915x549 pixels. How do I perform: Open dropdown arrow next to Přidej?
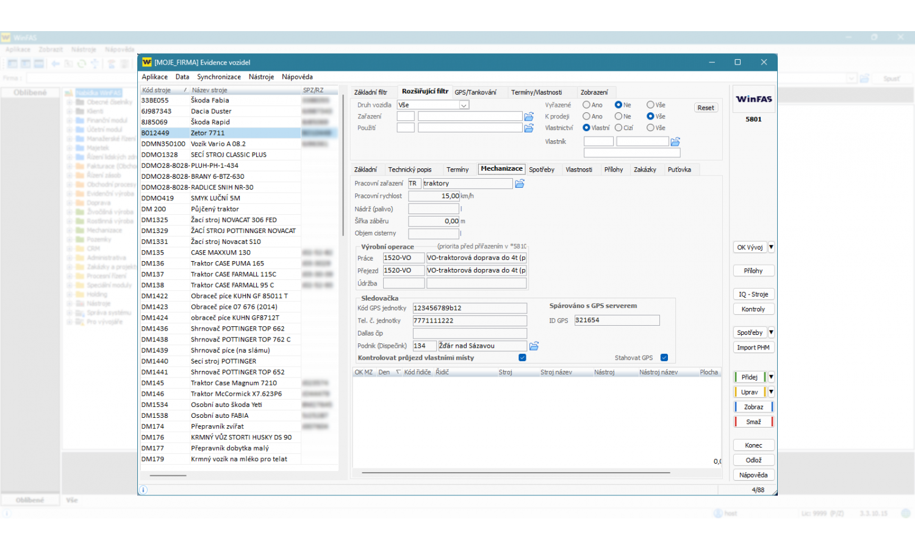click(771, 377)
